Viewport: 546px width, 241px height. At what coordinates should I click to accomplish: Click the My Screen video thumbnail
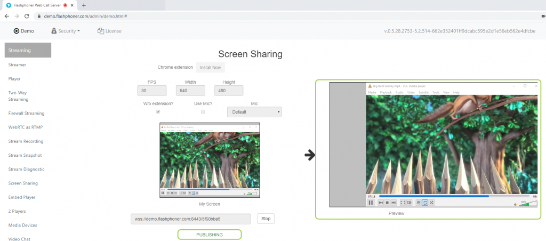click(x=210, y=160)
